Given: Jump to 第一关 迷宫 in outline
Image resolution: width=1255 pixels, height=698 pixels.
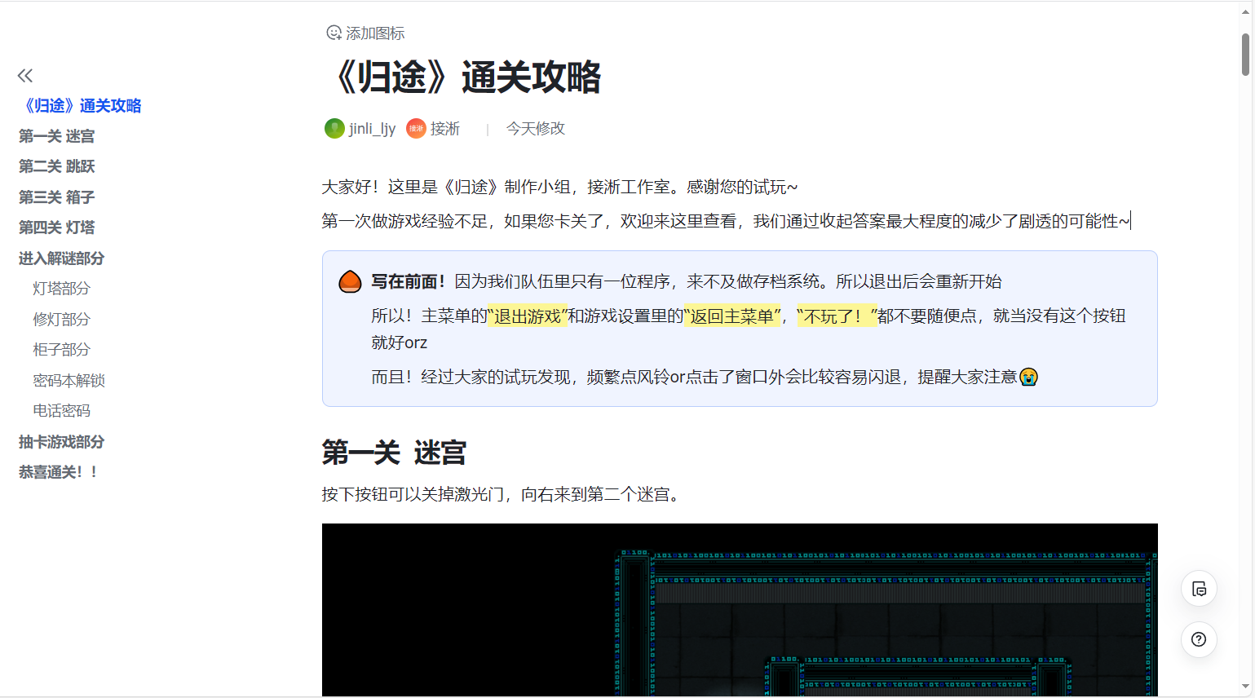Looking at the screenshot, I should point(56,136).
